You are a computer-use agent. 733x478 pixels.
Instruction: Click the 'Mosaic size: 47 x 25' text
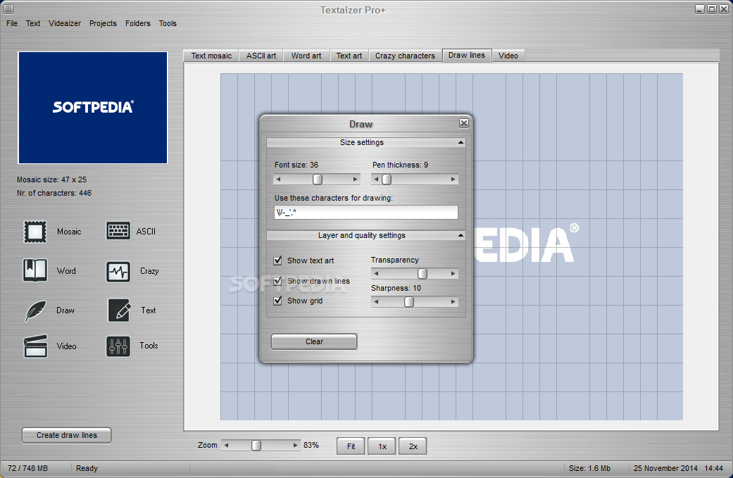click(x=52, y=180)
